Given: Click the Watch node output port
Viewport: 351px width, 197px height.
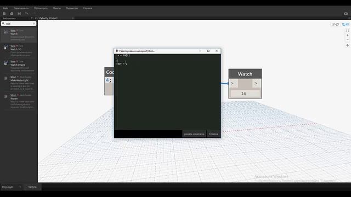Looking at the screenshot, I should coord(256,84).
